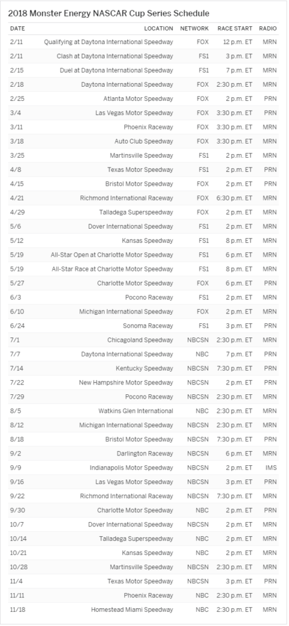The height and width of the screenshot is (626, 289).
Task: Click Indianapolis Motor Speedway entry
Action: (132, 468)
